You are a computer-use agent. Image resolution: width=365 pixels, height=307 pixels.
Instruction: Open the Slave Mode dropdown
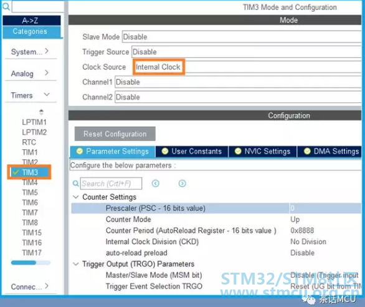[x=242, y=37]
